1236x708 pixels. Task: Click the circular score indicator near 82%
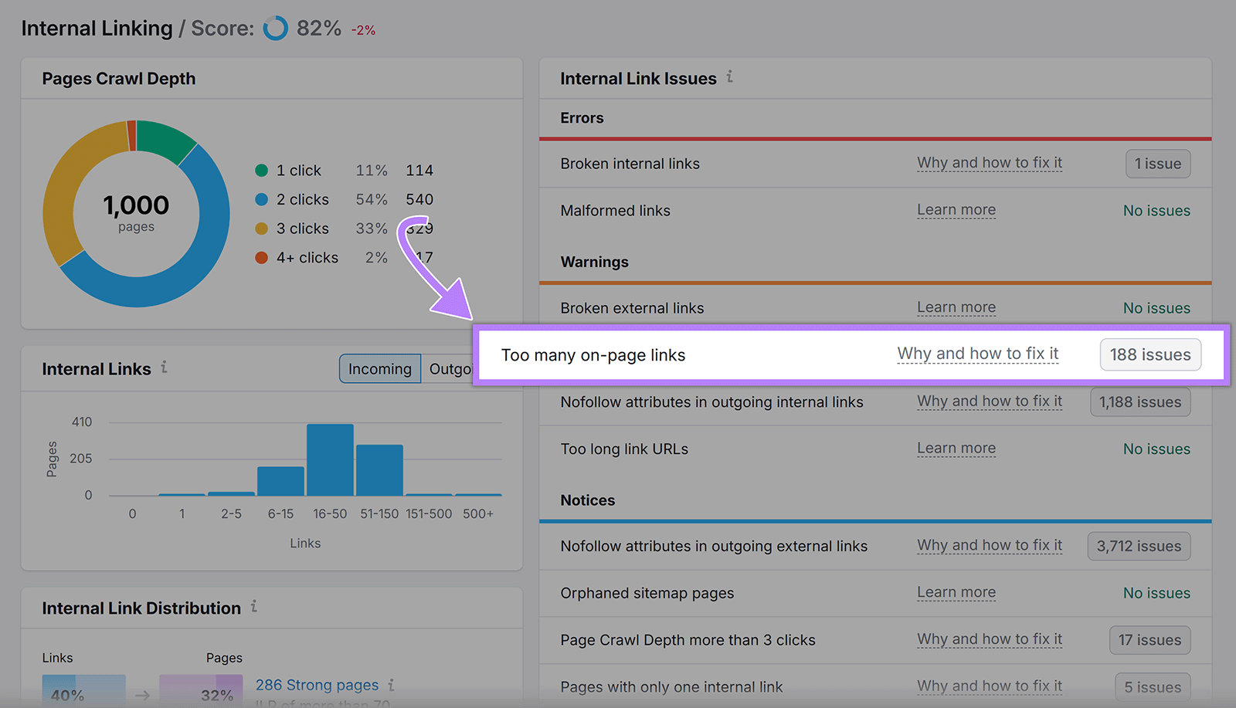click(276, 28)
